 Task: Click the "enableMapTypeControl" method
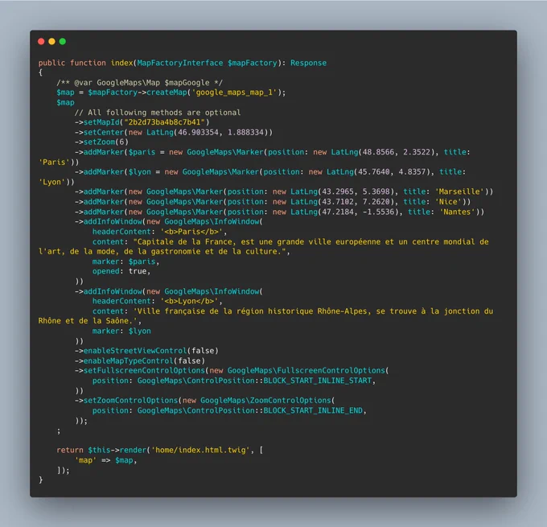129,361
